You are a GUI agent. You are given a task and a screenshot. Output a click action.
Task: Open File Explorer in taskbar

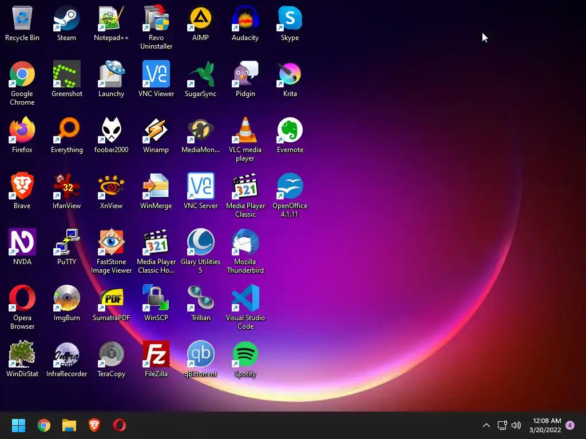click(x=69, y=425)
